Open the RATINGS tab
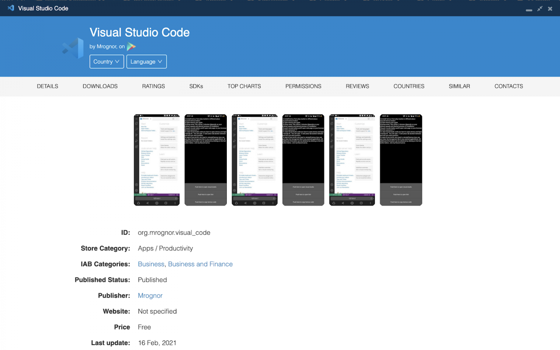Viewport: 560px width, 350px height. click(x=153, y=86)
